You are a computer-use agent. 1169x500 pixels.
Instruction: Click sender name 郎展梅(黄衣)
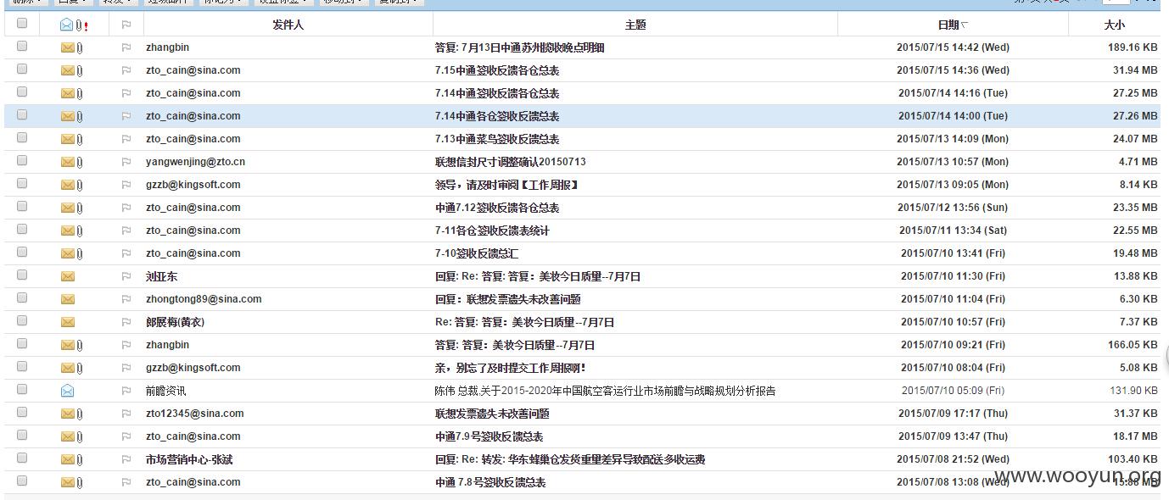175,322
